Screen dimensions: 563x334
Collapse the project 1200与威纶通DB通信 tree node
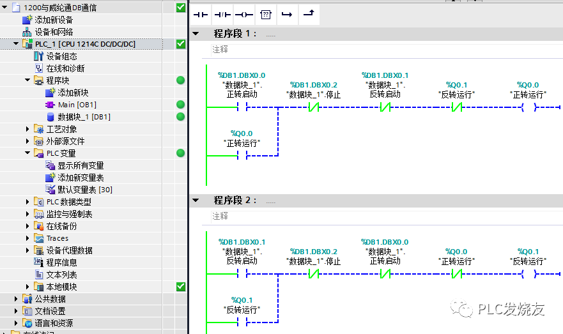coord(4,7)
